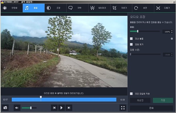Click the 100% volume value field
This screenshot has width=176, height=113.
167,32
